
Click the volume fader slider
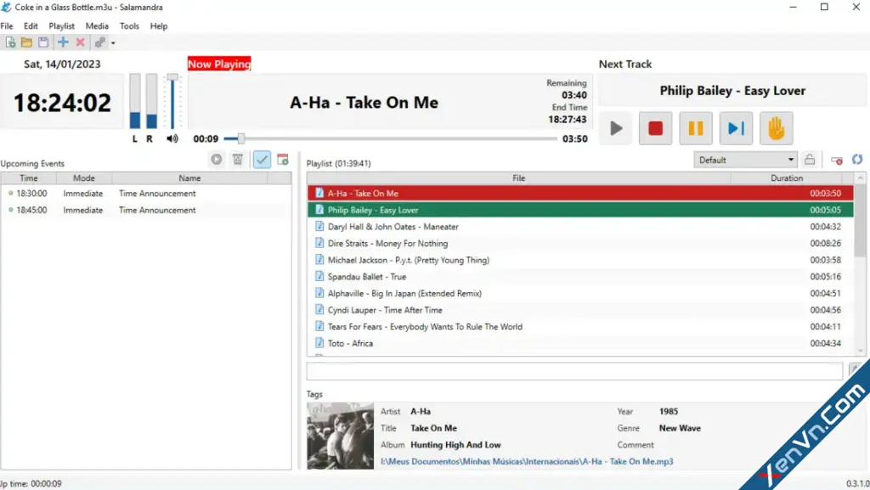[172, 101]
